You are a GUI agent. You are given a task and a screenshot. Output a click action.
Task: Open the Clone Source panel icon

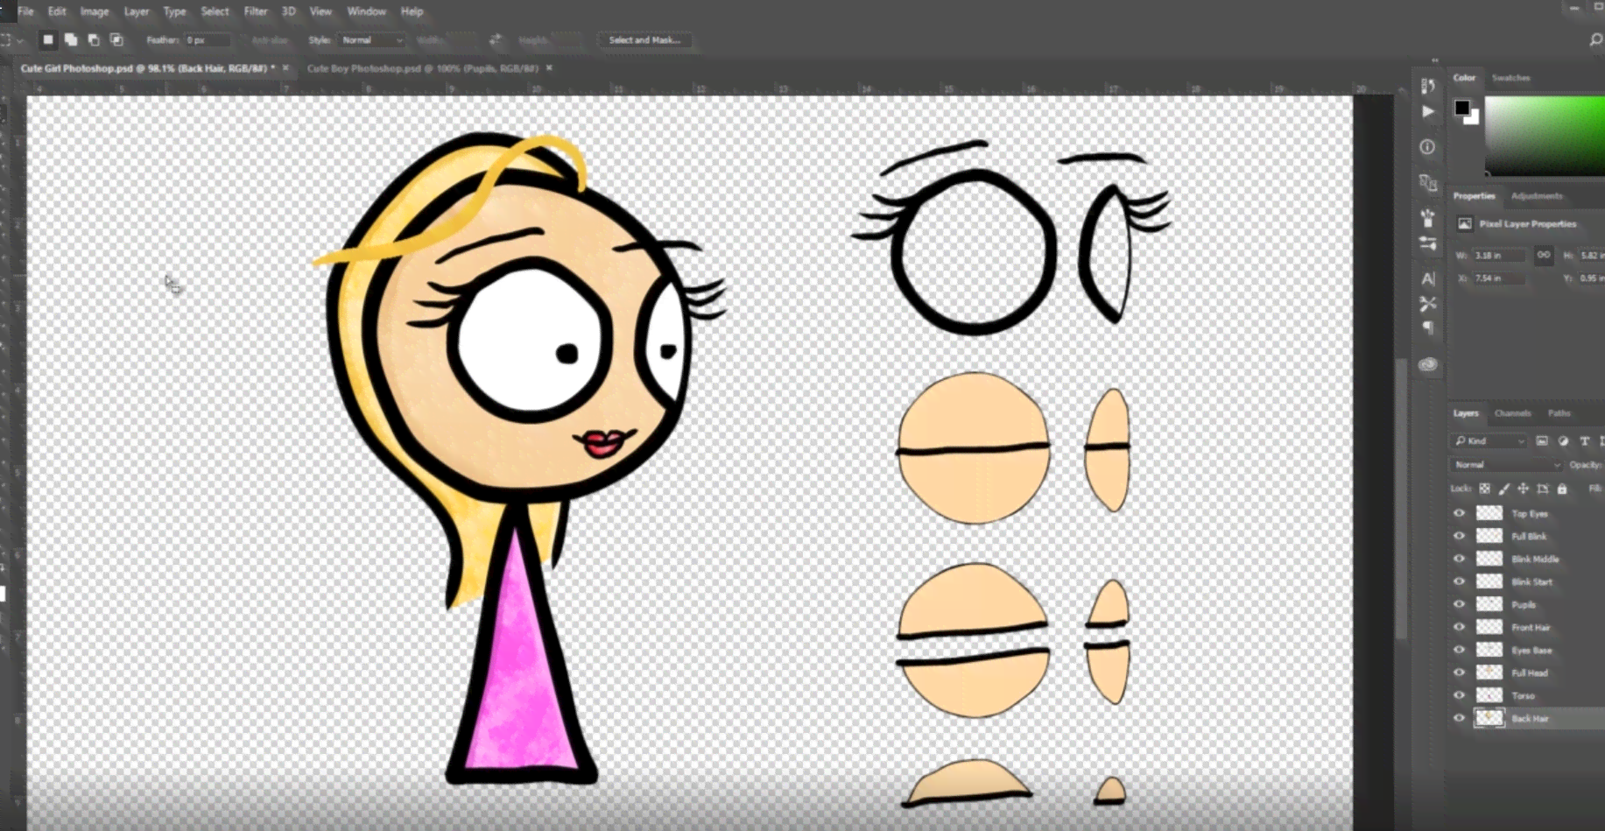pos(1428,183)
